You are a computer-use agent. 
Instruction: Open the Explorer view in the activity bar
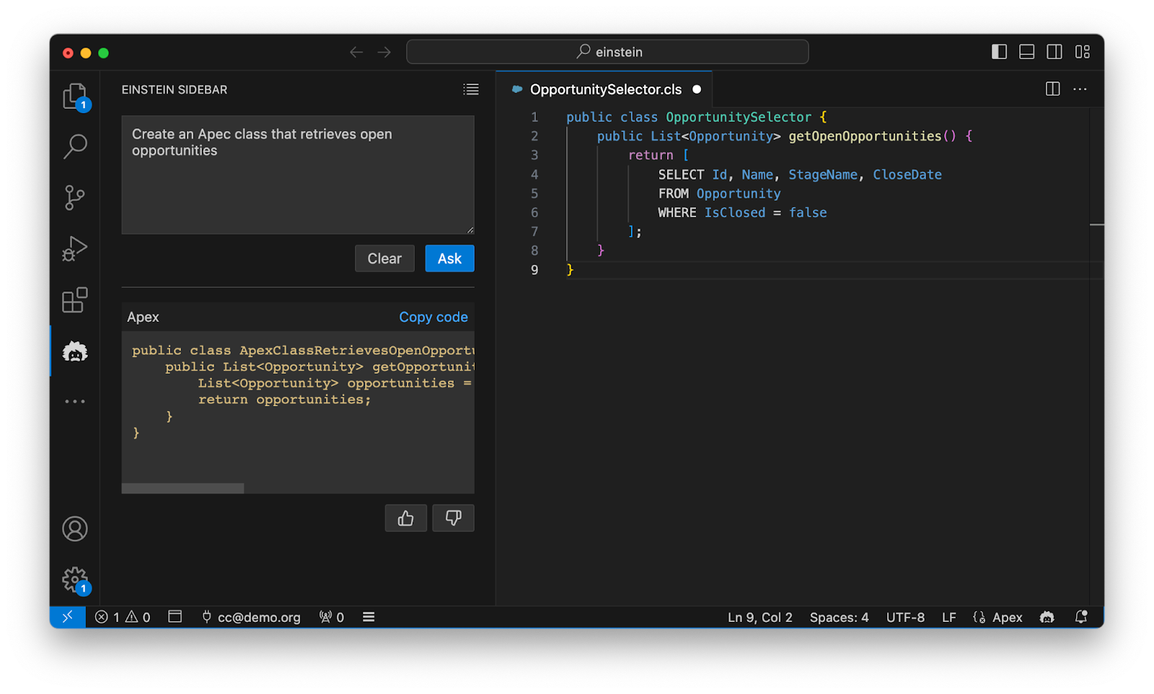point(75,96)
